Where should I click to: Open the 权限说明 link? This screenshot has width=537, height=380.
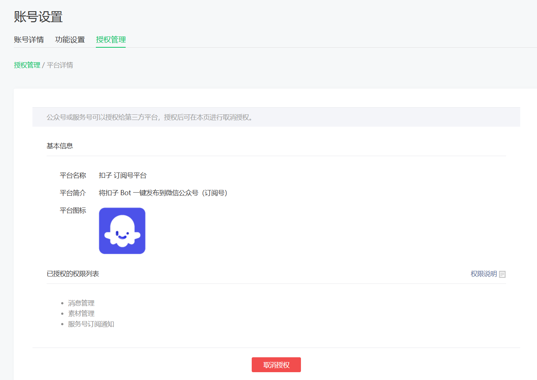click(x=483, y=274)
